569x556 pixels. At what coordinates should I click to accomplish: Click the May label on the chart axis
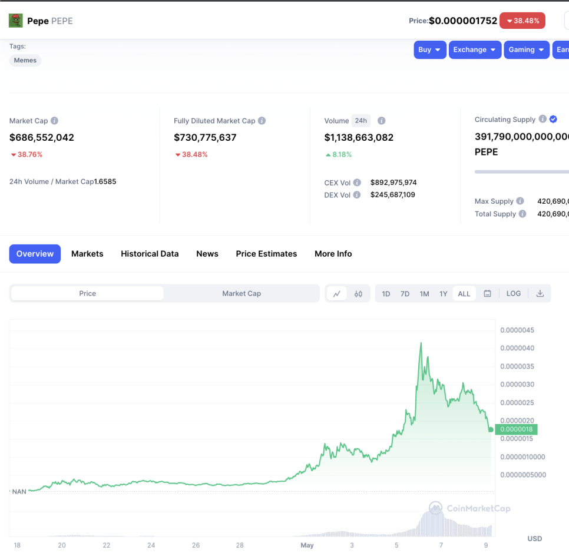pos(307,545)
